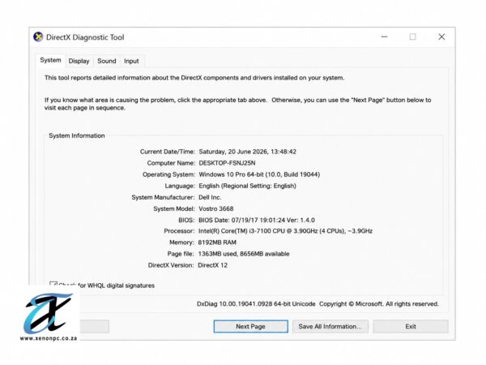Click the 1363MB used page file value
Image resolution: width=486 pixels, height=365 pixels.
(244, 254)
